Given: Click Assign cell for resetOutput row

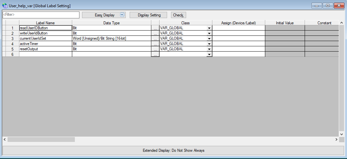Looking at the screenshot, I should point(239,49).
